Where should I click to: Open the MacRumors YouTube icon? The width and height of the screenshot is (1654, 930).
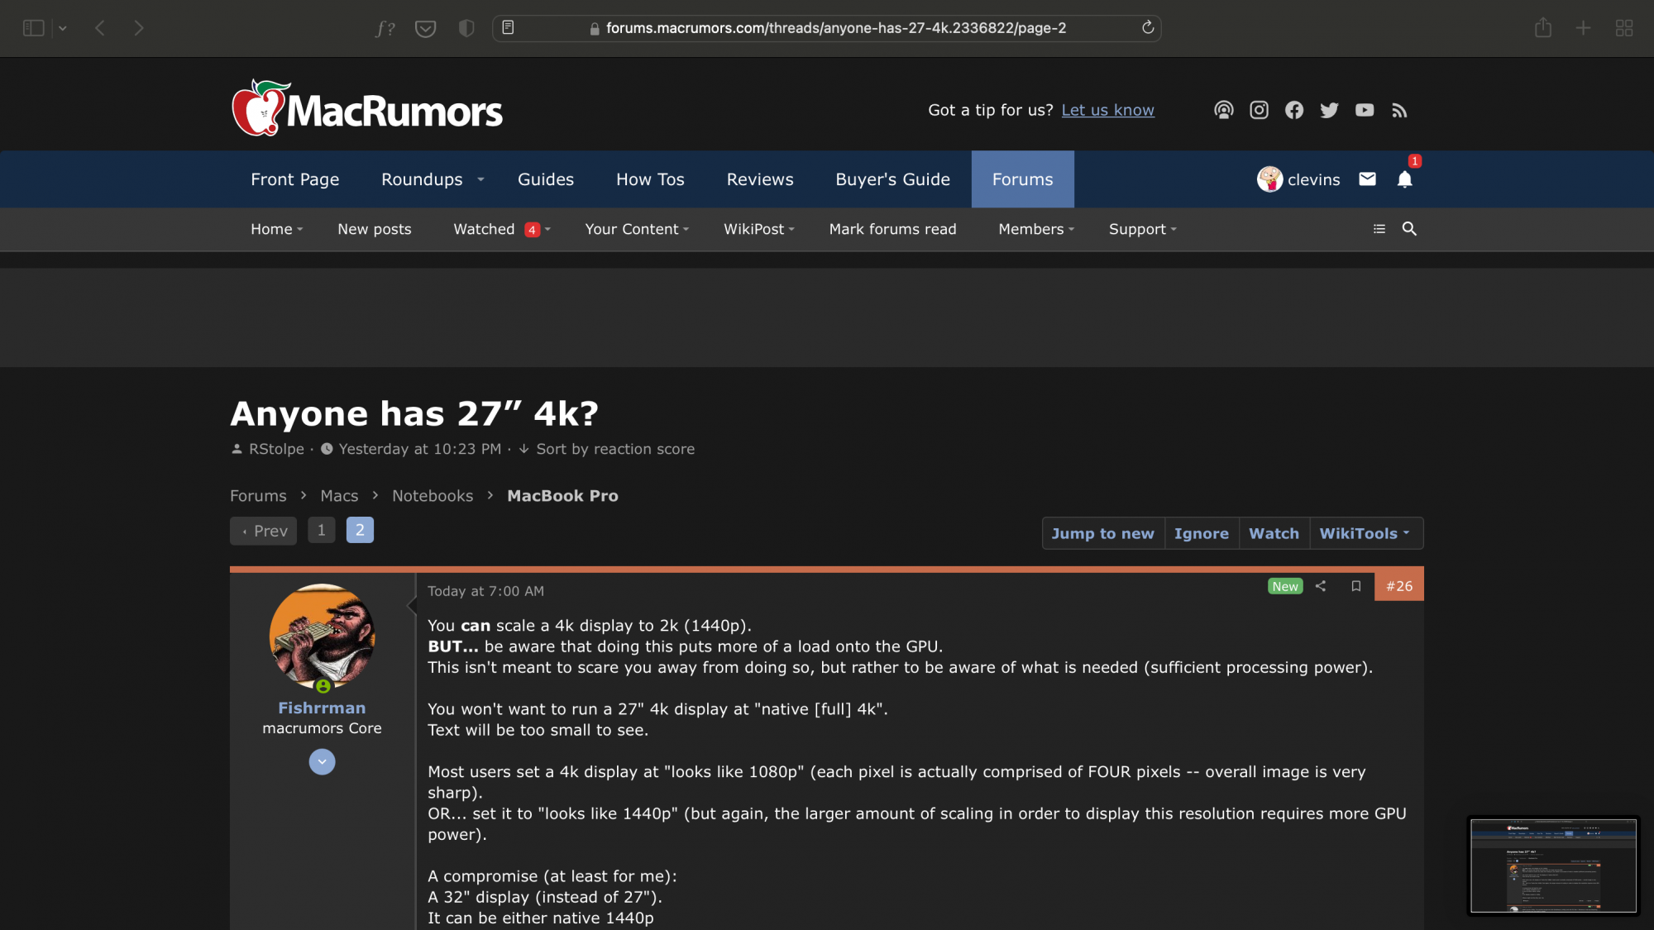(x=1365, y=110)
